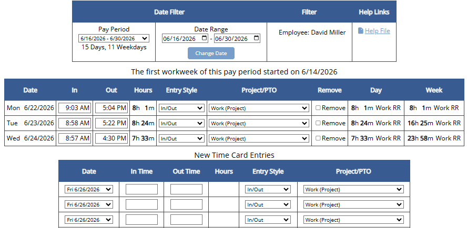Open Entry Style dropdown in first new entry row
This screenshot has height=228, width=467.
pos(268,189)
